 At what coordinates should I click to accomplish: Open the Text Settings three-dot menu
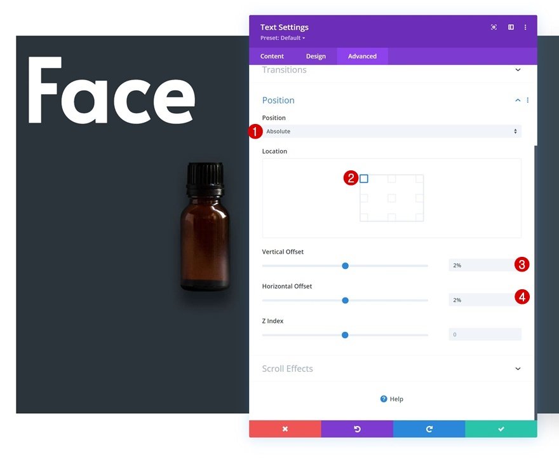(525, 27)
